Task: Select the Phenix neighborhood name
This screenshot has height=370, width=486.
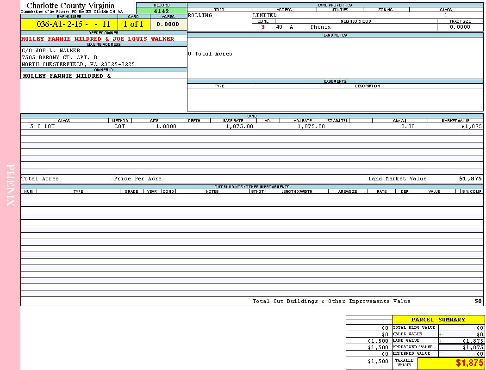Action: pyautogui.click(x=320, y=27)
